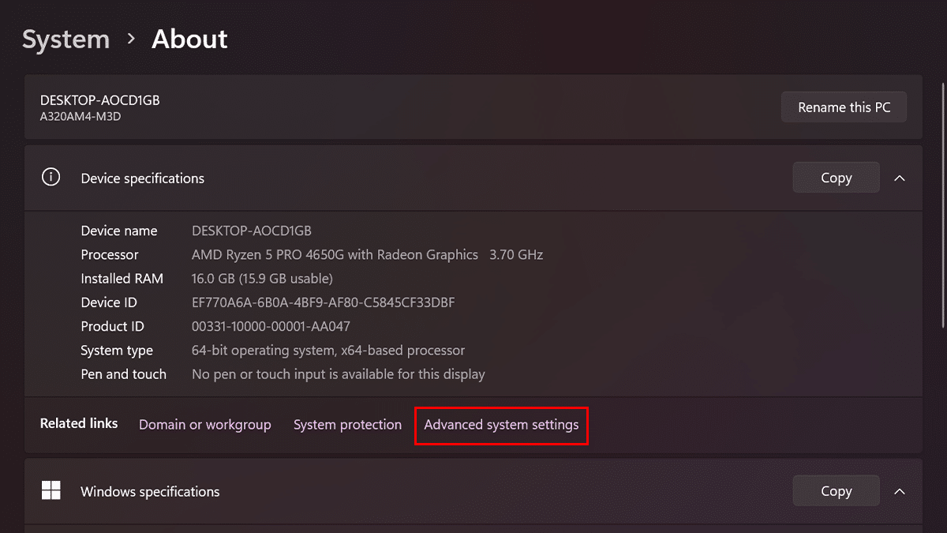The image size is (947, 533).
Task: Collapse the Device specifications chevron
Action: coord(899,178)
